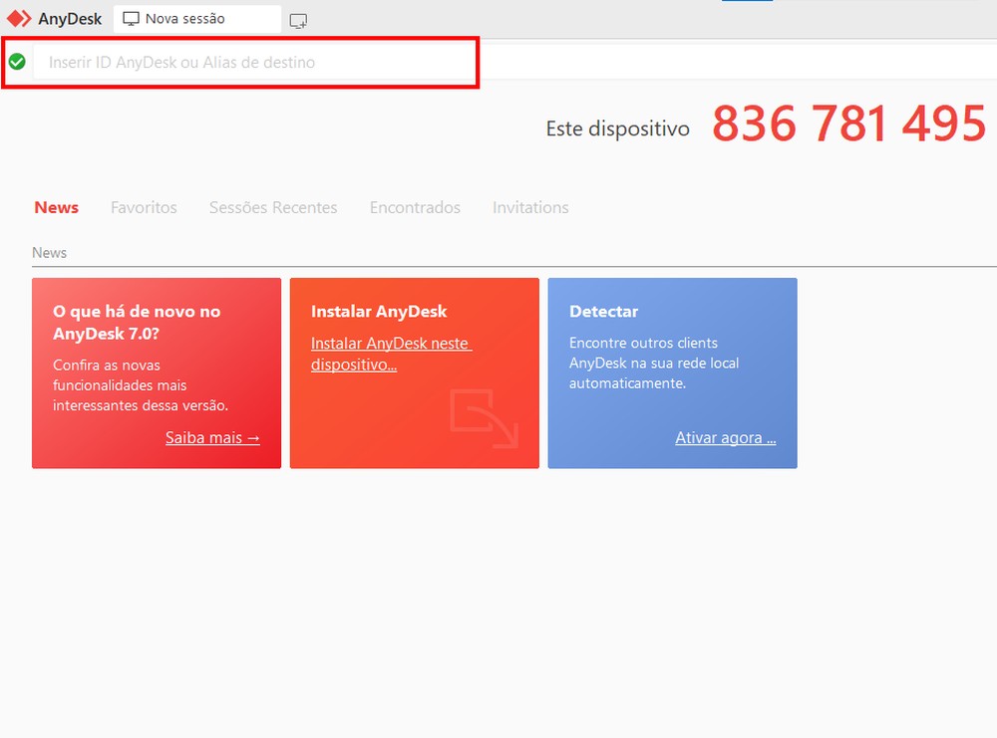997x738 pixels.
Task: Open the Sessões Recentes tab
Action: (272, 207)
